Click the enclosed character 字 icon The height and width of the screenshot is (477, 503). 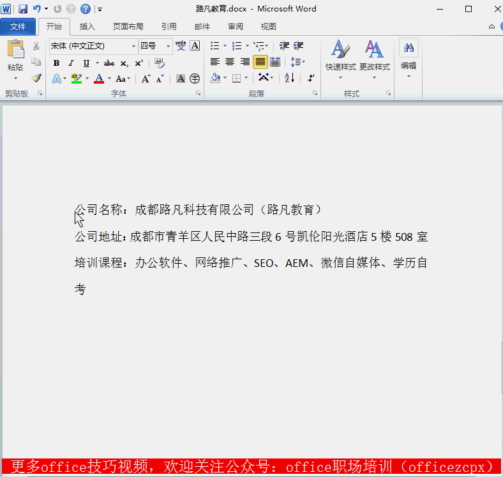[195, 79]
